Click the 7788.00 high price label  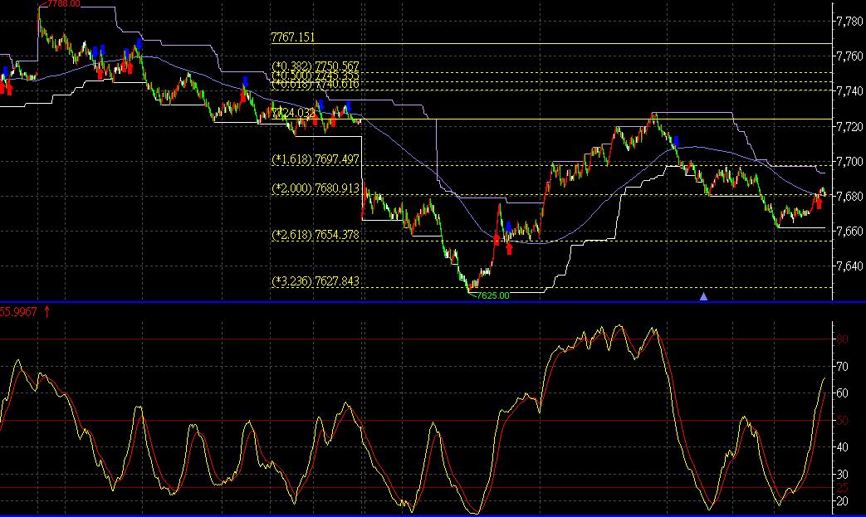(63, 4)
